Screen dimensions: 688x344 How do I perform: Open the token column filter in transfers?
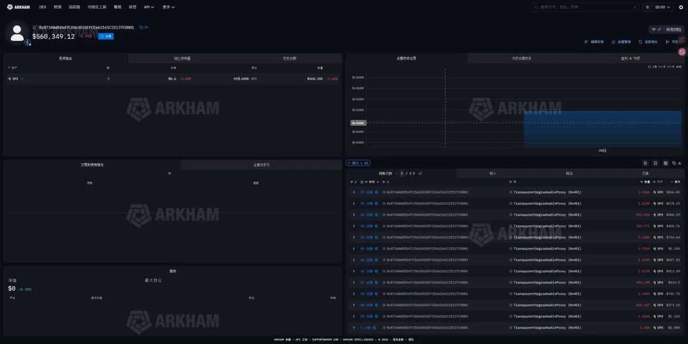pos(654,182)
